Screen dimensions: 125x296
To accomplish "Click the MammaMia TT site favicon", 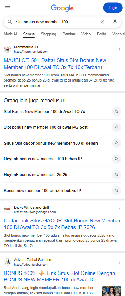I will (7, 49).
